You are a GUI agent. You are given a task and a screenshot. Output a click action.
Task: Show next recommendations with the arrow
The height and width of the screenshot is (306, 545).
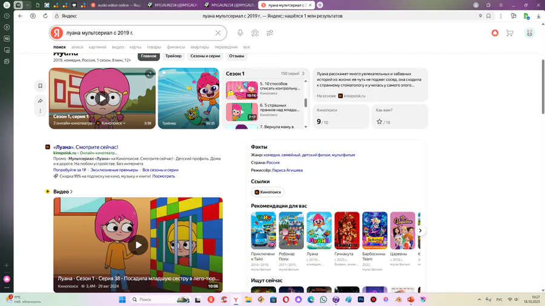coord(420,231)
